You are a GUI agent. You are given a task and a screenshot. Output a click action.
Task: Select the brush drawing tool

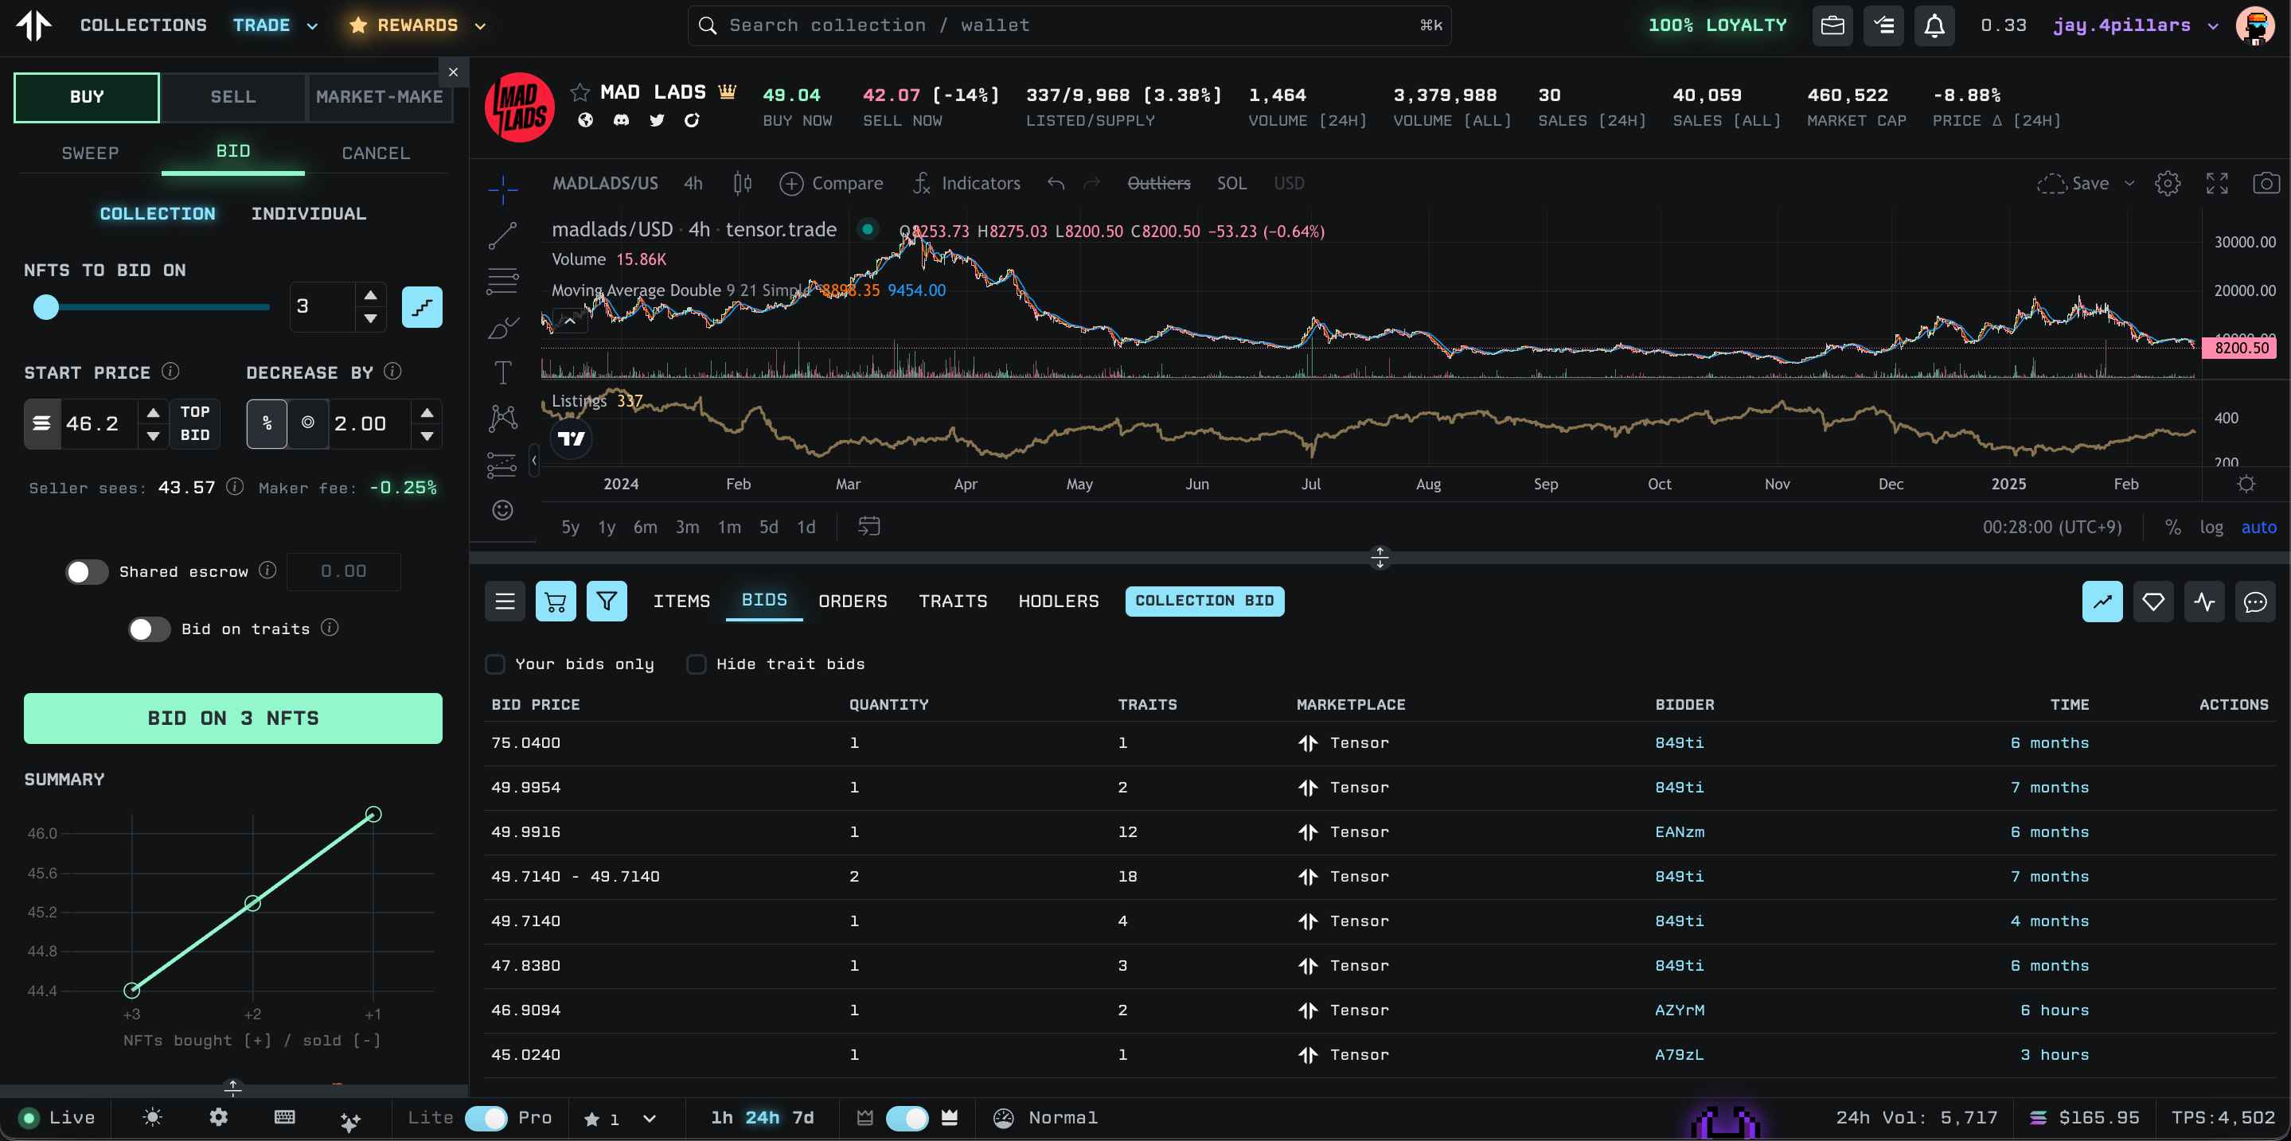(x=502, y=329)
